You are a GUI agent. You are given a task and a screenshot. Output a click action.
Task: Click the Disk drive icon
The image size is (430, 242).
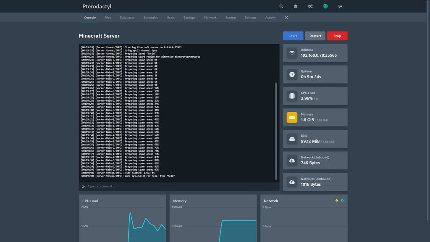click(292, 139)
